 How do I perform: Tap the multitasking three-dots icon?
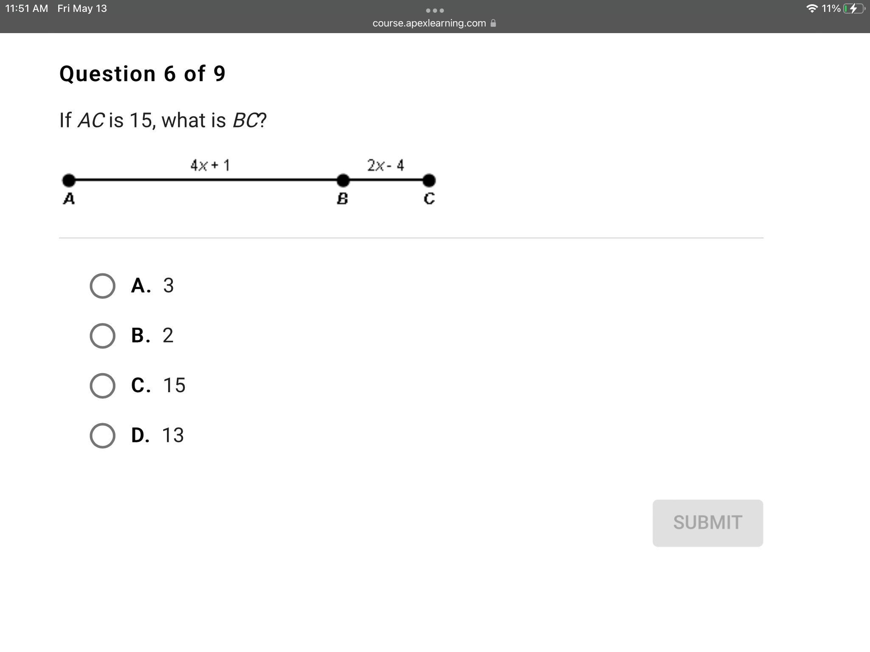[435, 10]
